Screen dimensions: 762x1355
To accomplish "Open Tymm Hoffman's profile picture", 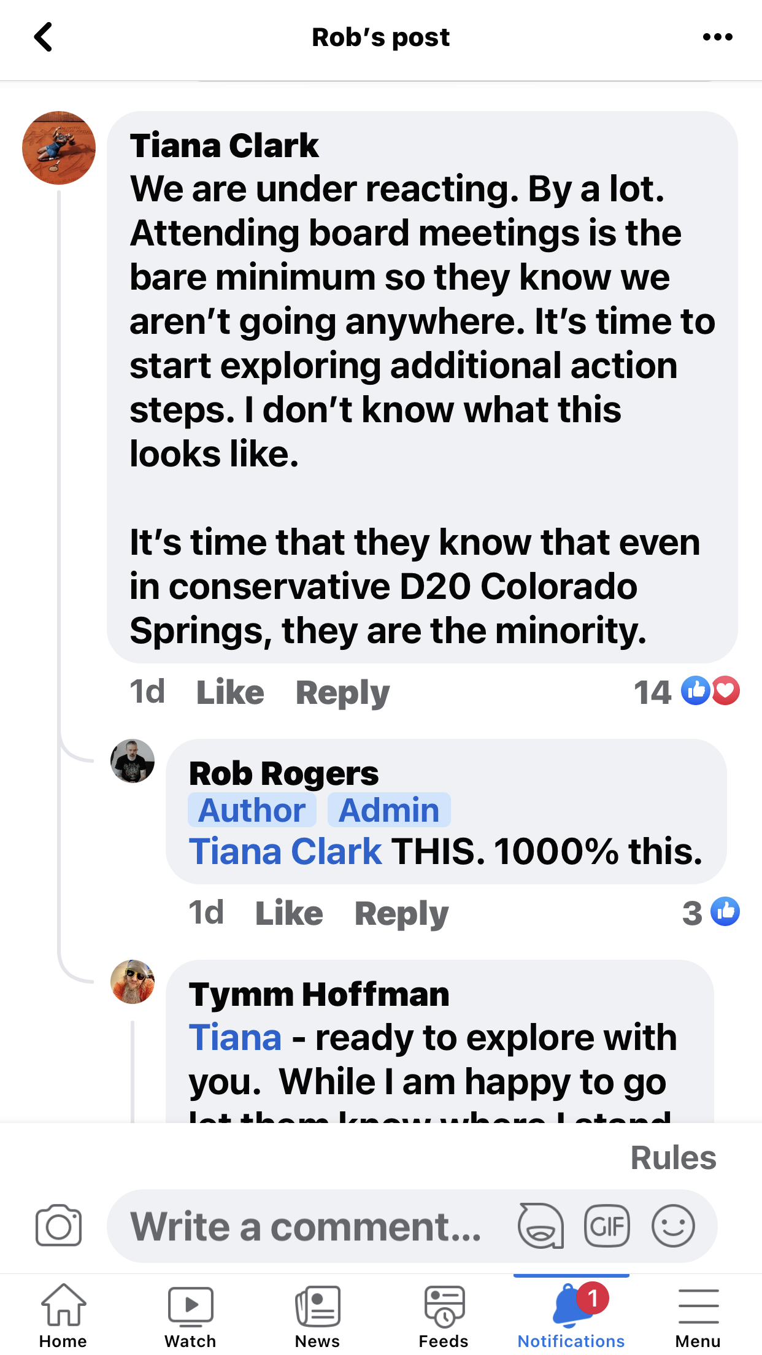I will [133, 982].
